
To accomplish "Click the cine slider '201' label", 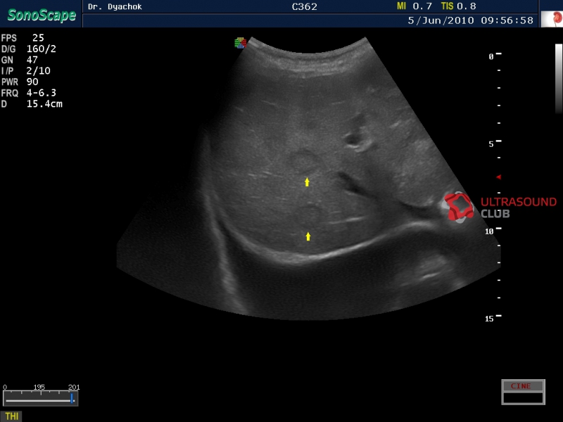I will click(x=74, y=388).
